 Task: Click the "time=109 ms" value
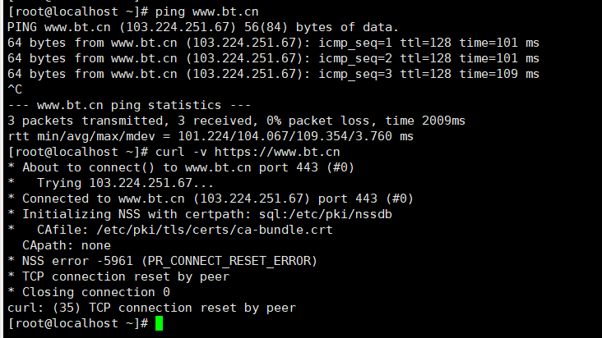tap(498, 74)
